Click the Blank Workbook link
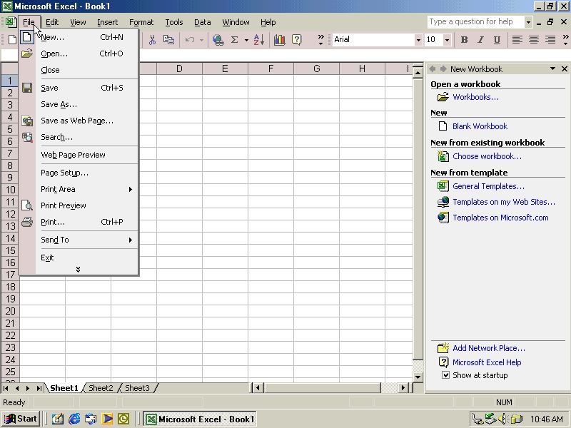The height and width of the screenshot is (428, 571). (x=480, y=126)
